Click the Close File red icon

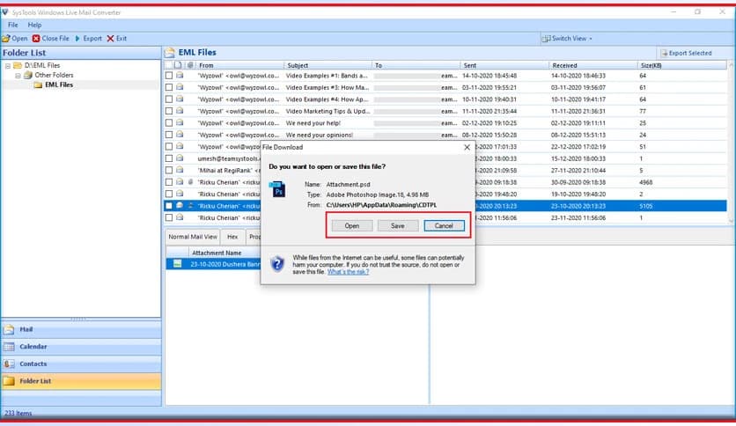click(36, 39)
